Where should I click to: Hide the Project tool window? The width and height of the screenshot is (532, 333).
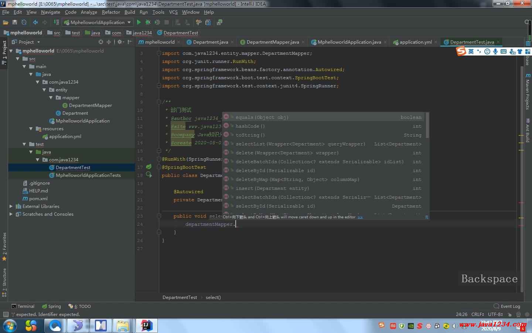pyautogui.click(x=130, y=42)
